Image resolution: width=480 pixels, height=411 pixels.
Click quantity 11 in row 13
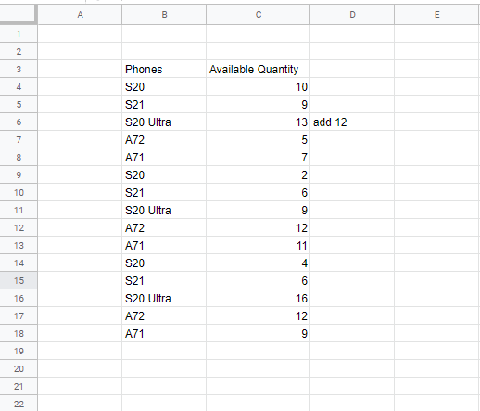coord(259,245)
